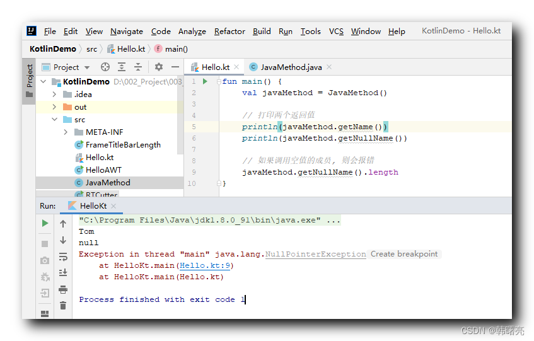Click the Expand All icon in Project panel

pos(122,67)
